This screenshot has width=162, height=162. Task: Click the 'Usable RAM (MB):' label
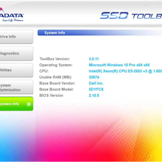click(x=56, y=77)
